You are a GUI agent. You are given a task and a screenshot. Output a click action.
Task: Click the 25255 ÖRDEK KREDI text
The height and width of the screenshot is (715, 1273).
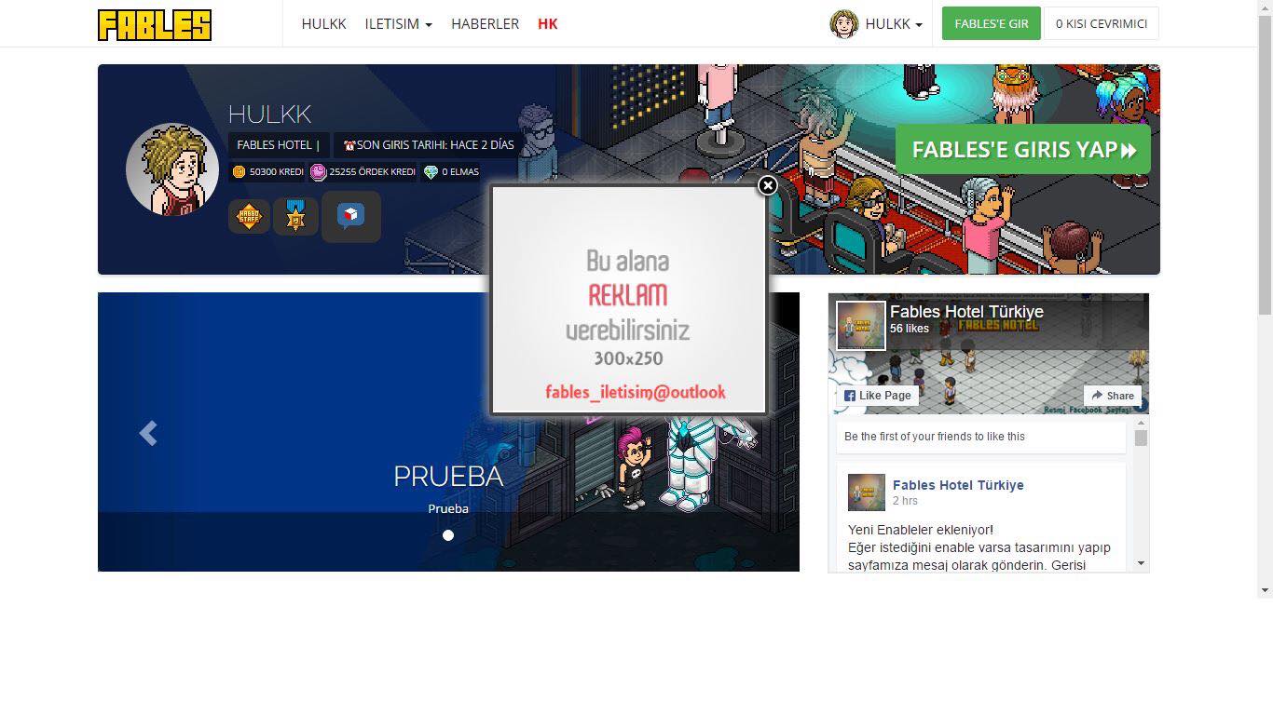click(x=372, y=172)
